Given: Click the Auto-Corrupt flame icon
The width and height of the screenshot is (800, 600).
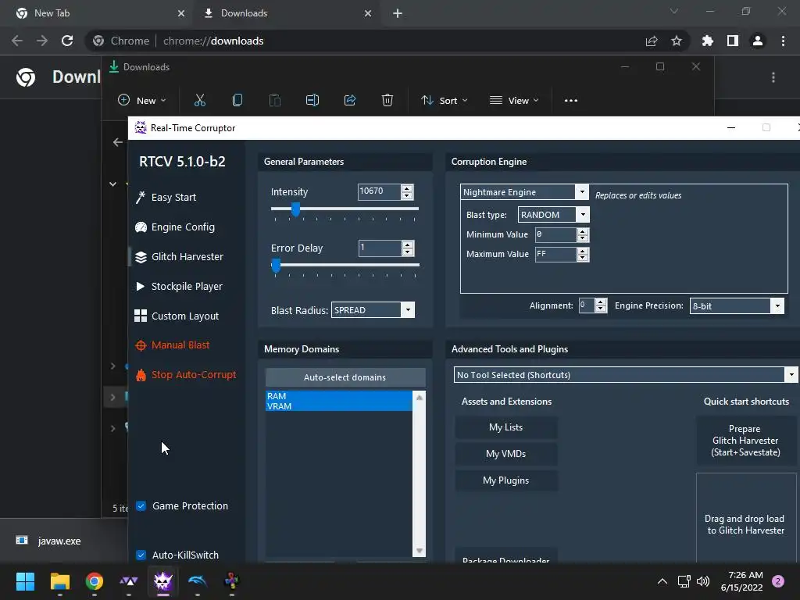Looking at the screenshot, I should 141,375.
